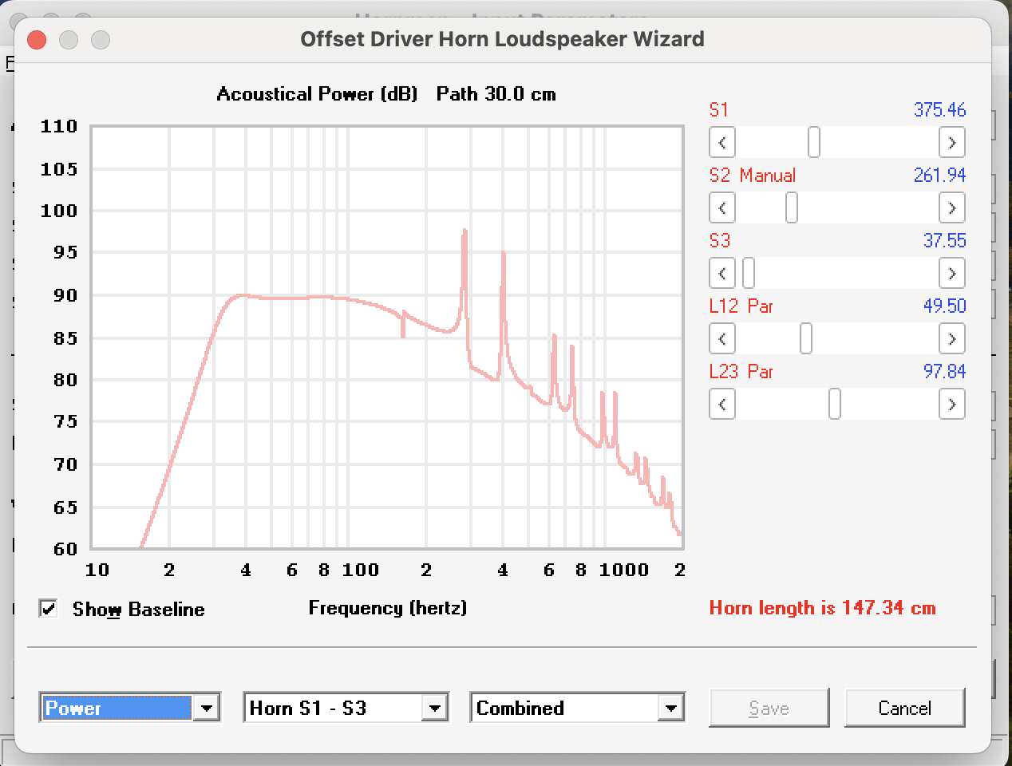Decrease S3 with left arrow
The width and height of the screenshot is (1012, 766).
722,274
